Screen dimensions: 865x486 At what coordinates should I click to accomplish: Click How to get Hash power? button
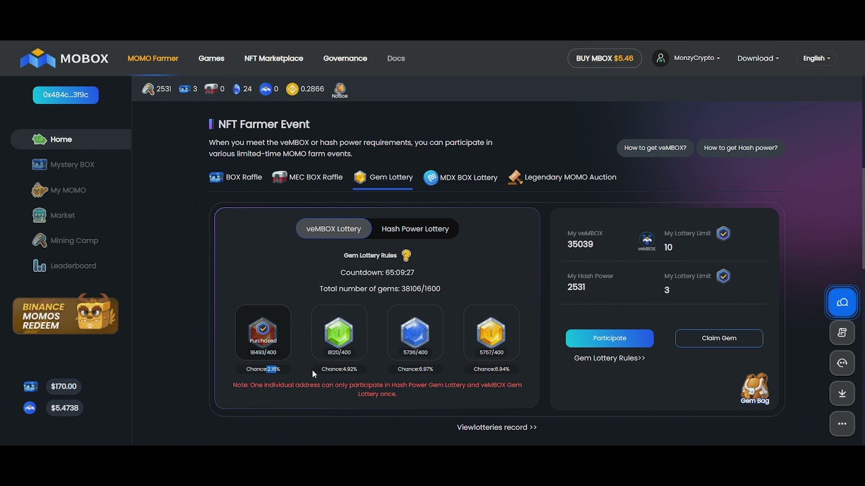[741, 148]
